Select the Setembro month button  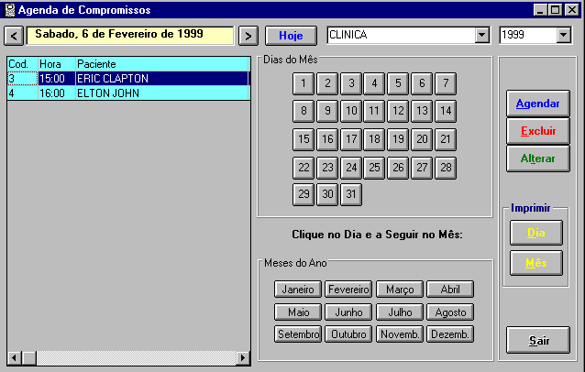click(298, 334)
